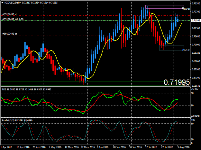This screenshot has height=150, width=201.
Task: Click the '27 May 2016' date label
Action: coord(88,147)
